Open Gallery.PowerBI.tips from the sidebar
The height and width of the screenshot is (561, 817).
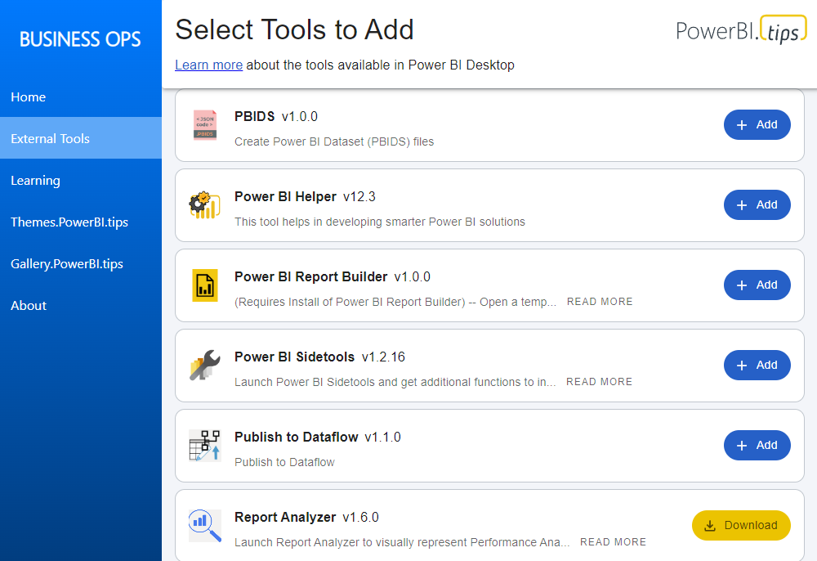67,264
